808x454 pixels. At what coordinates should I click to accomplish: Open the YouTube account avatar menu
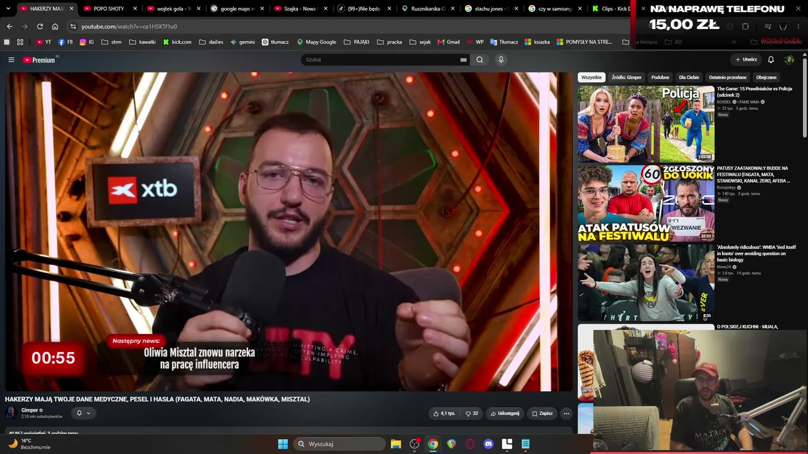point(789,60)
